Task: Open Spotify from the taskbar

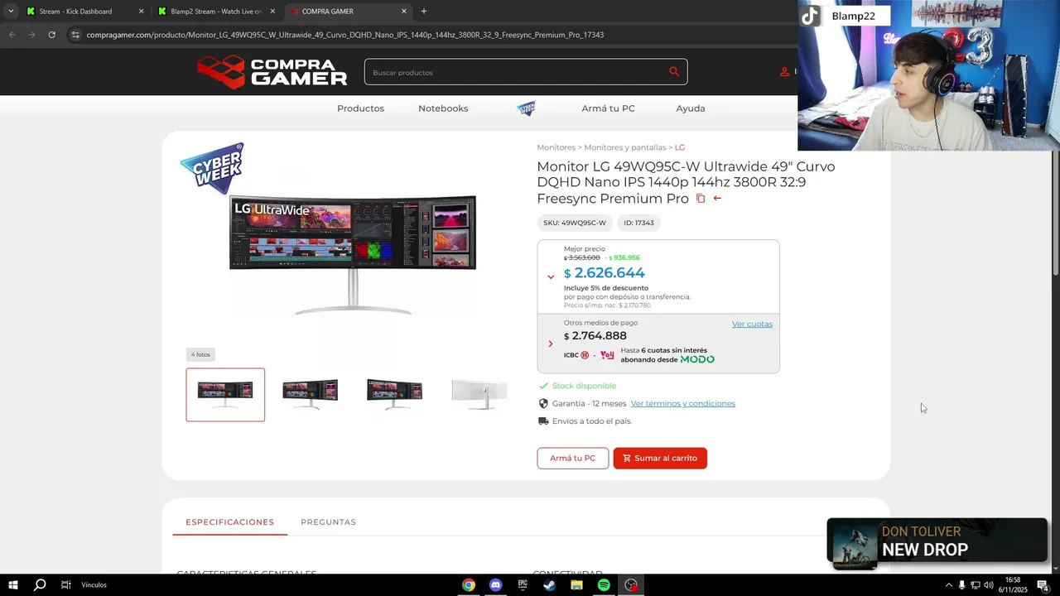Action: tap(604, 585)
